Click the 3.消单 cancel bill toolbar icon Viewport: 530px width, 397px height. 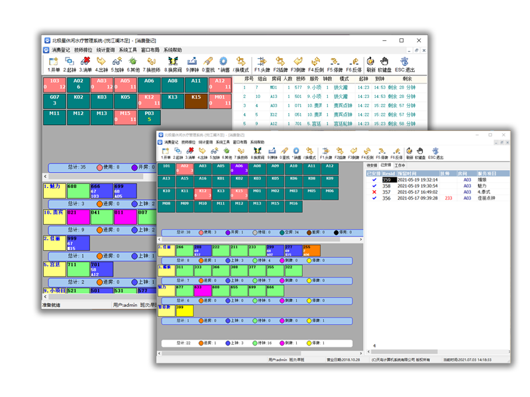point(85,64)
